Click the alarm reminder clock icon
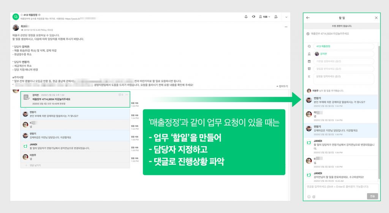389x213 pixels. (309, 69)
